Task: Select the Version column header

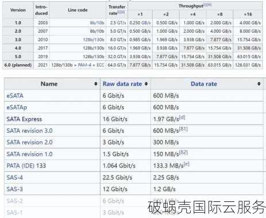Action: tap(18, 10)
